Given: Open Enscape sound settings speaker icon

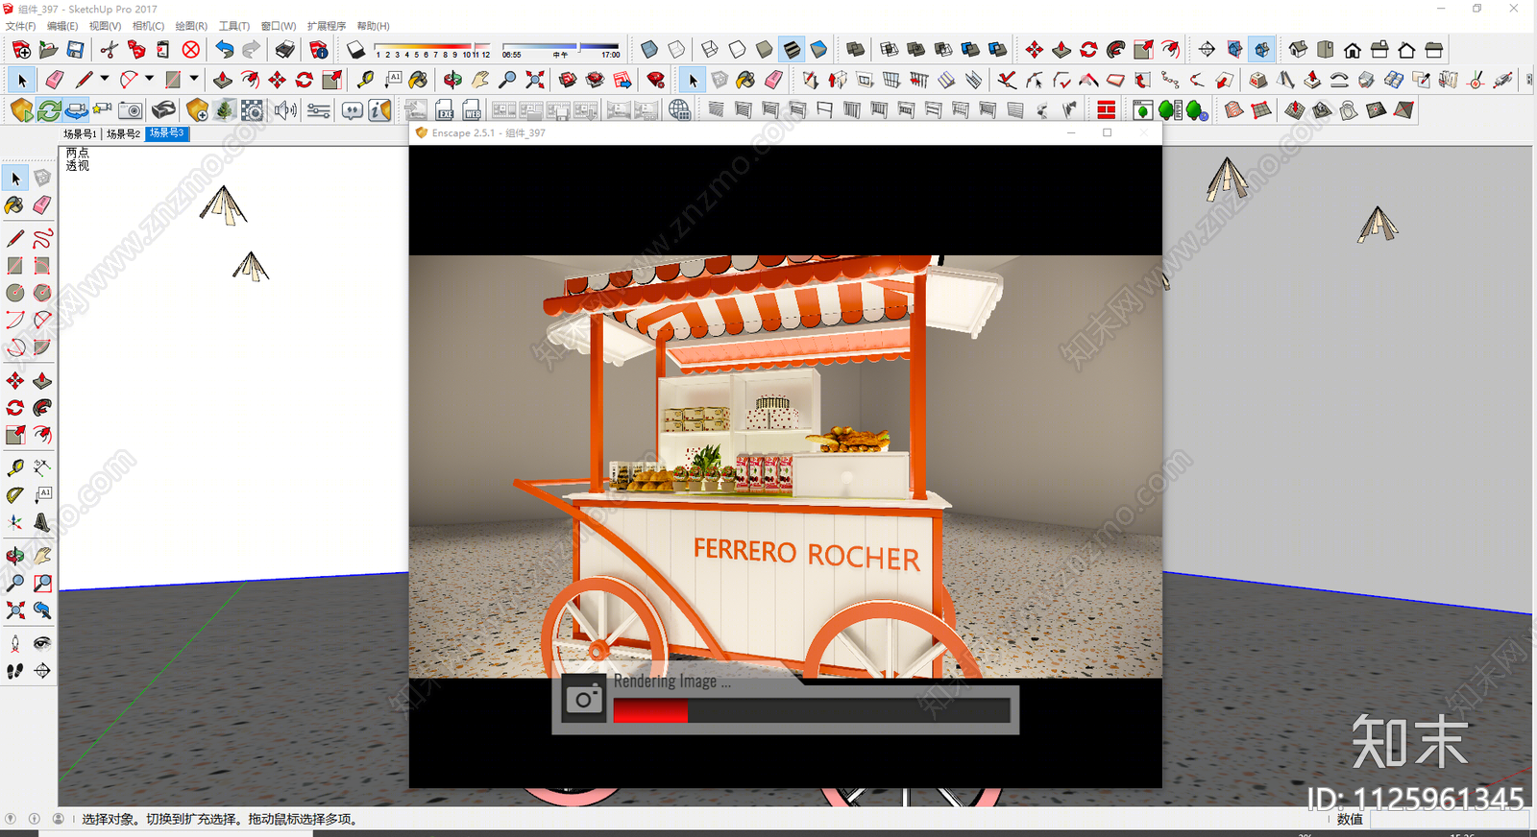Looking at the screenshot, I should point(285,110).
